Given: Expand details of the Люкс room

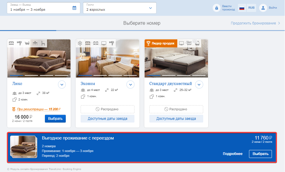Looking at the screenshot, I should (62, 85).
